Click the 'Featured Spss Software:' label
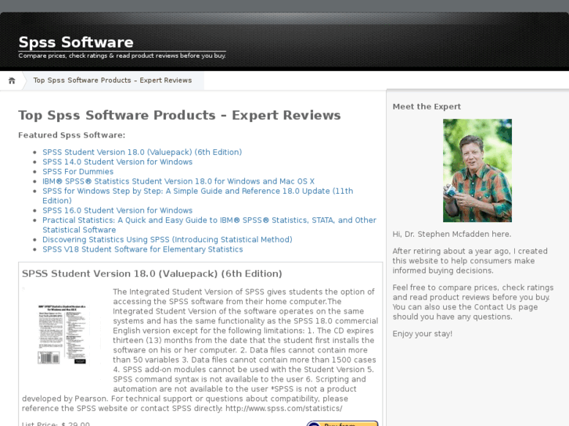Image resolution: width=569 pixels, height=426 pixels. coord(71,135)
